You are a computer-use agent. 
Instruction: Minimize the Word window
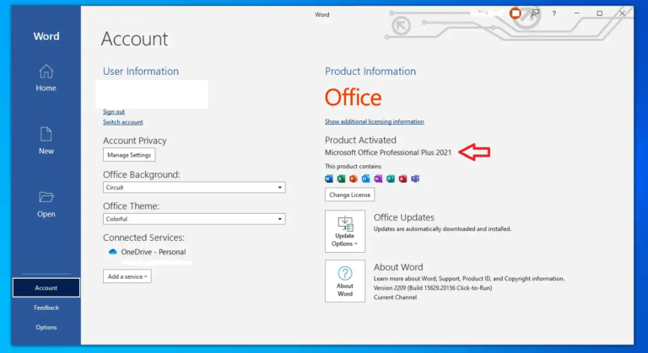[577, 13]
